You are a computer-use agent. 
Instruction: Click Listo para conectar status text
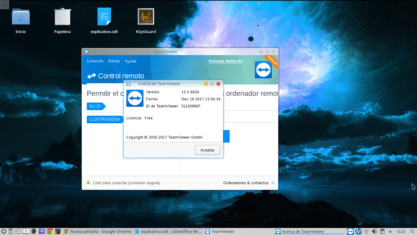[x=126, y=183]
